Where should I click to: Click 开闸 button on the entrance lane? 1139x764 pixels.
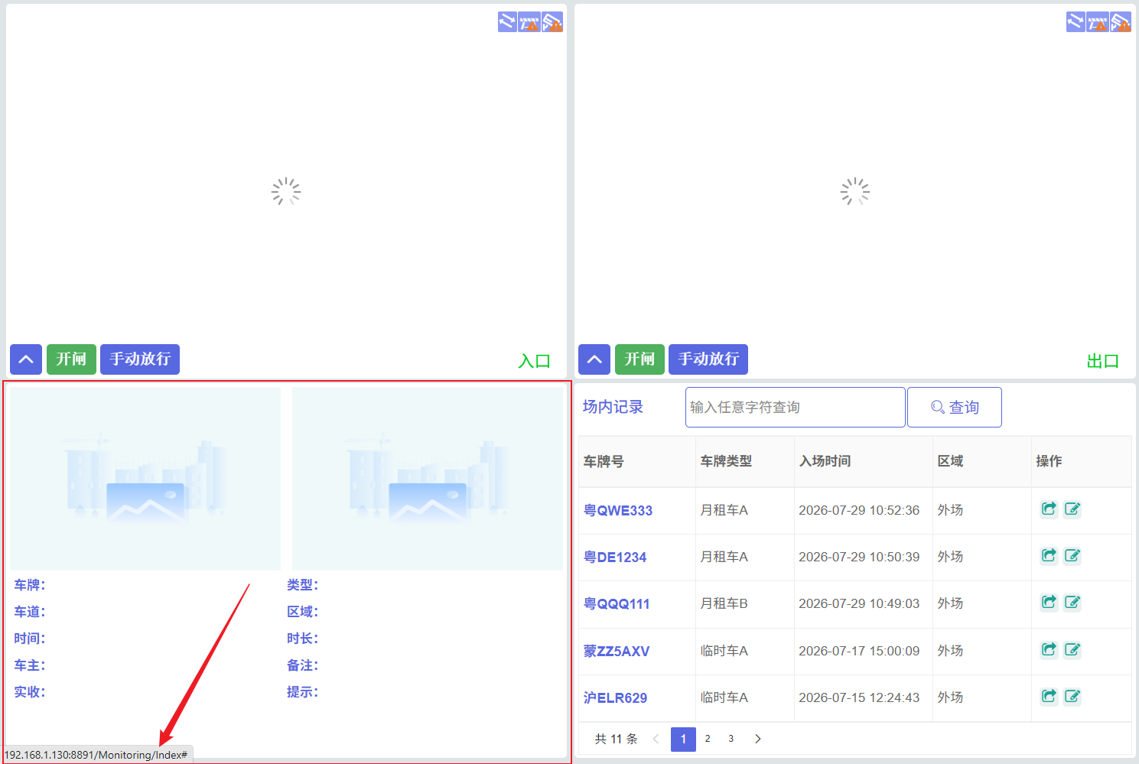coord(71,359)
